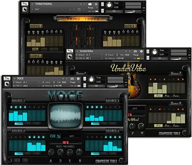Select the Tune tab under UnderVibe Source 4
Image resolution: width=192 pixels, height=165 pixels.
click(176, 125)
